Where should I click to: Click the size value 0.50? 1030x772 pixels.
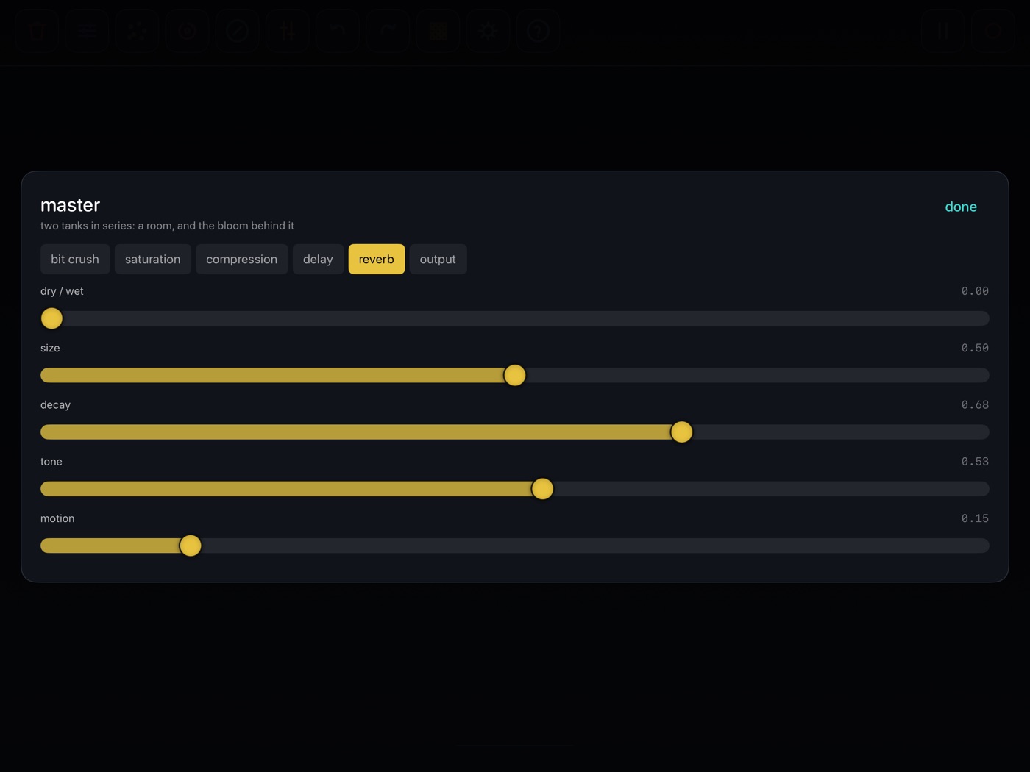coord(975,348)
